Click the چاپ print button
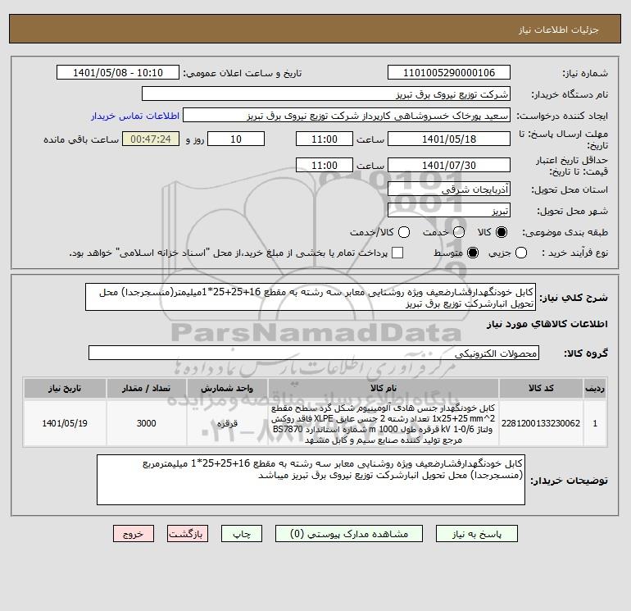Image resolution: width=631 pixels, height=611 pixels. (242, 534)
